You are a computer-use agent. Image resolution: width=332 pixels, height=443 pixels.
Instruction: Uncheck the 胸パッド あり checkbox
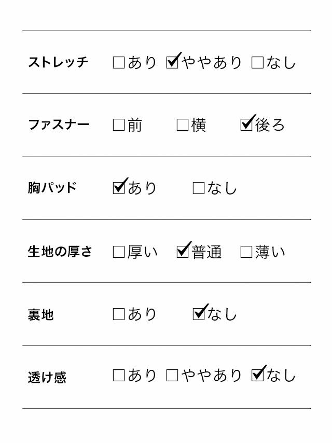(x=119, y=188)
